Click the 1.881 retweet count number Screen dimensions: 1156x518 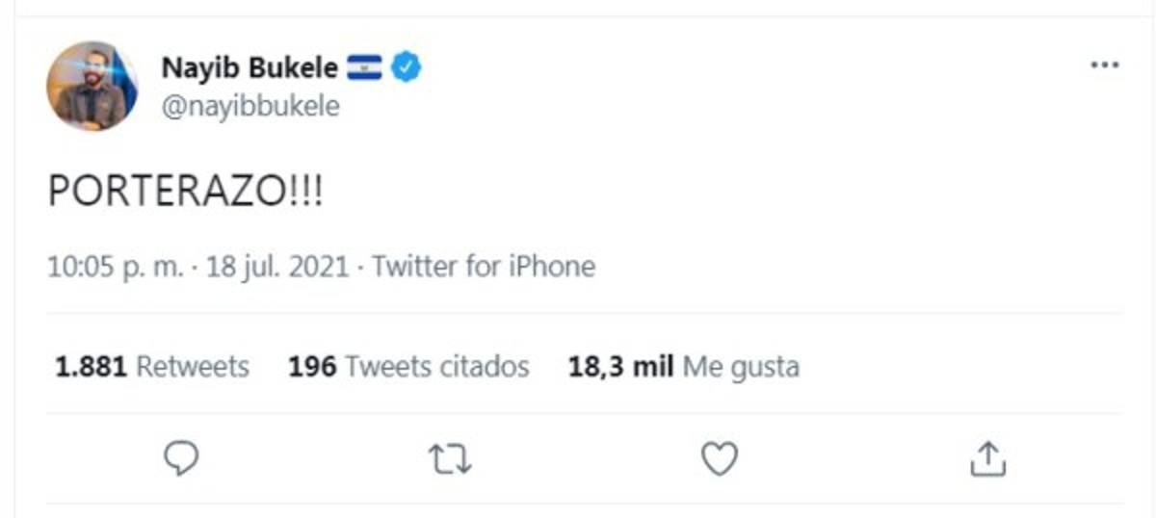tap(91, 367)
